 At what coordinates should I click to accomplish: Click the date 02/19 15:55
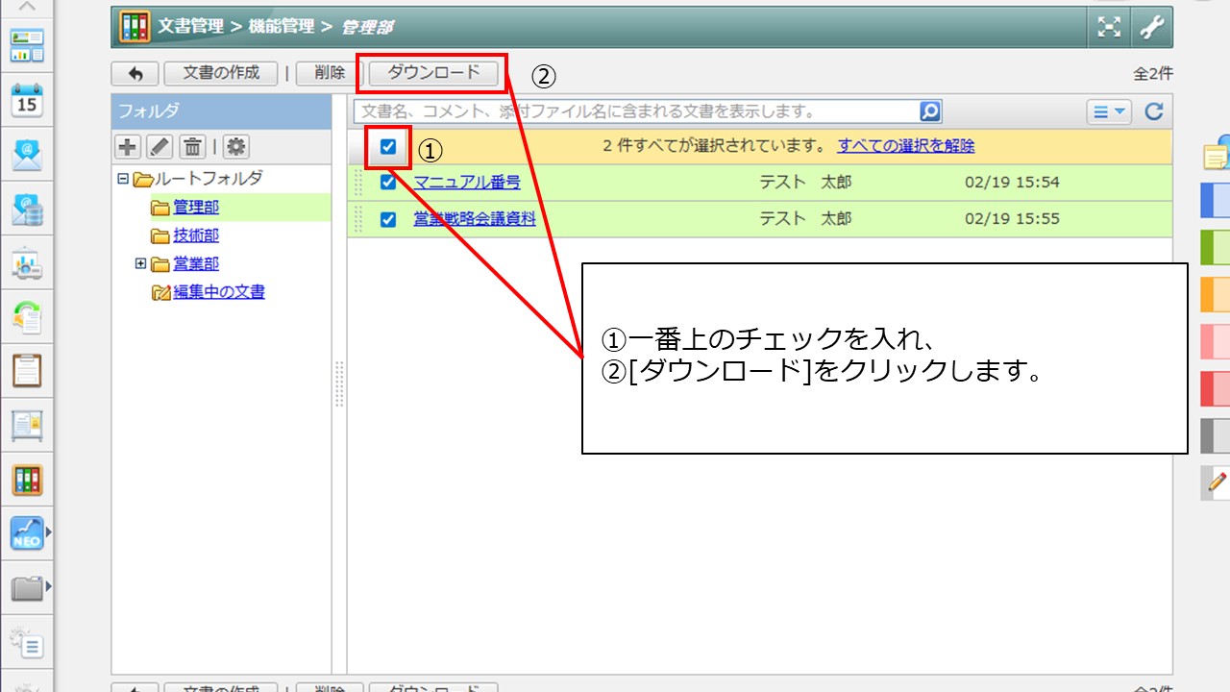pos(1012,219)
